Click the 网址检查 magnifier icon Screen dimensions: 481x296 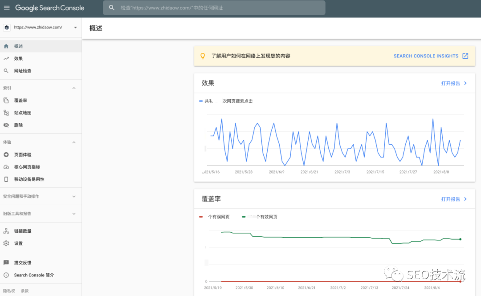click(6, 71)
